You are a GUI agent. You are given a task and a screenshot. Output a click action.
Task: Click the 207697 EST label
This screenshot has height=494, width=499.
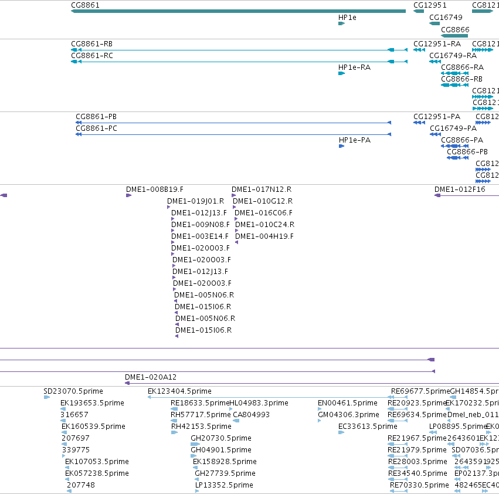(76, 438)
